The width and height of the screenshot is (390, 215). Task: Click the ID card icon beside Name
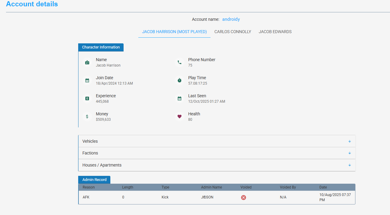point(87,62)
